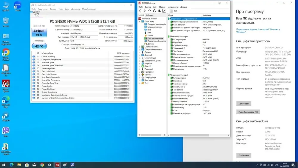Select Датчик item in AIDA64 tree

pos(150,44)
